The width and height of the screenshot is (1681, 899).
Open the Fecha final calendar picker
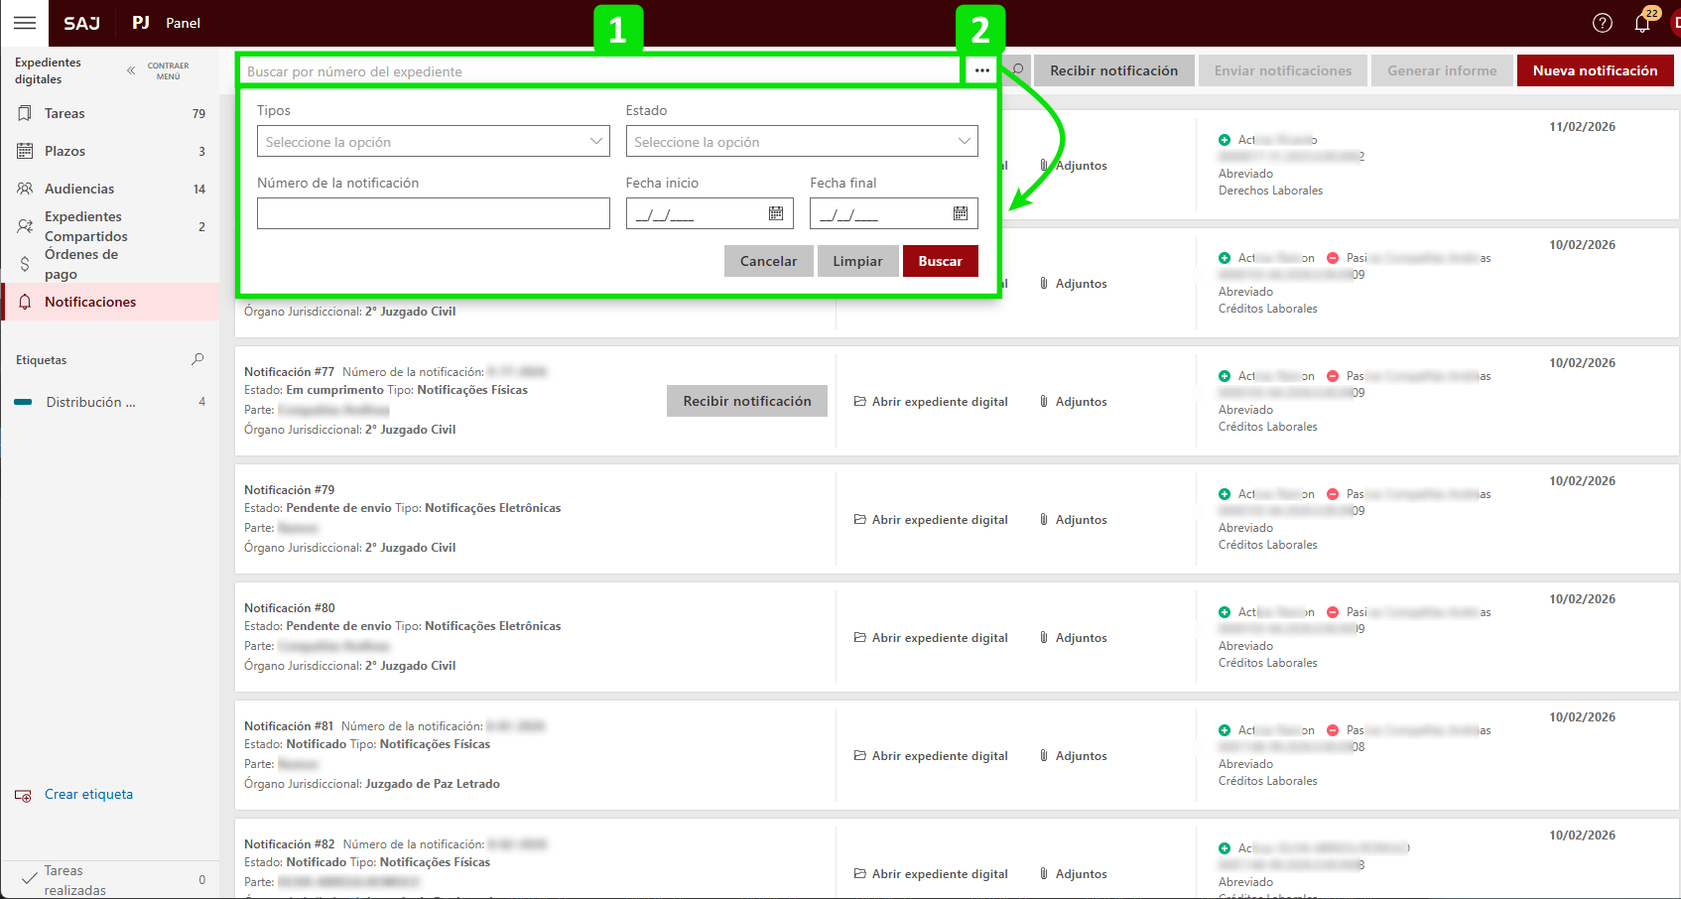(961, 213)
